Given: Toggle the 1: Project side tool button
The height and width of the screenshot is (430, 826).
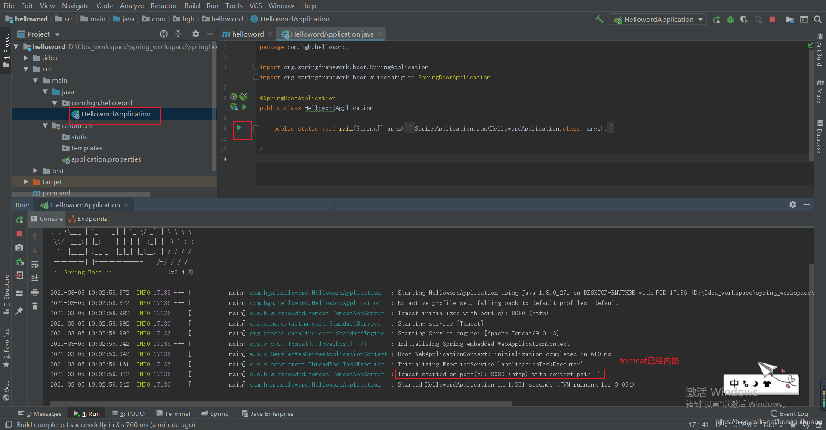Looking at the screenshot, I should (x=6, y=51).
